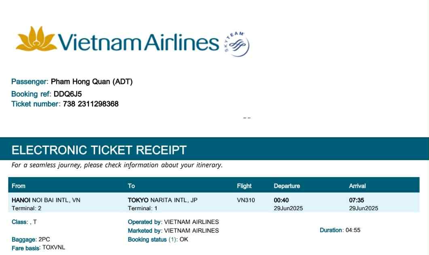Click the Arrival column header
Screen dimensions: 429x255
(x=357, y=186)
